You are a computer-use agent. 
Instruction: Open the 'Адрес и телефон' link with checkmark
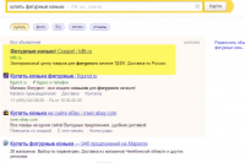click(51, 83)
